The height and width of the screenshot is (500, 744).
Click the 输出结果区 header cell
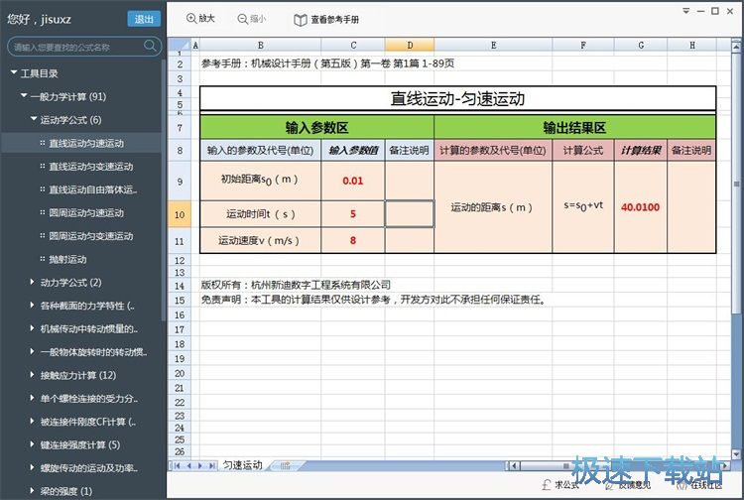click(x=574, y=127)
